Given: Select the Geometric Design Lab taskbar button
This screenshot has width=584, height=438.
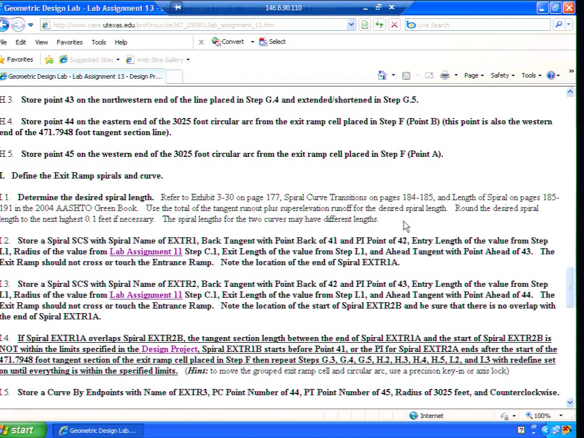Looking at the screenshot, I should pos(99,431).
